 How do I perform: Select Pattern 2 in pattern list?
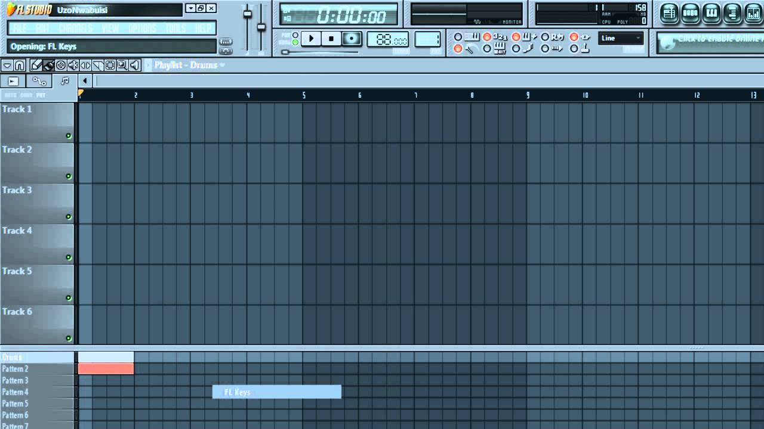click(38, 369)
